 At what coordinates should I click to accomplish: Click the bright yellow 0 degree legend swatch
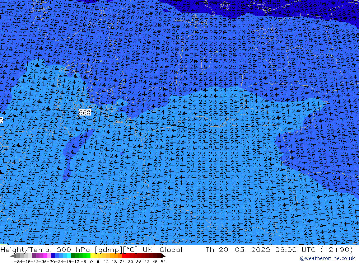tap(92, 256)
